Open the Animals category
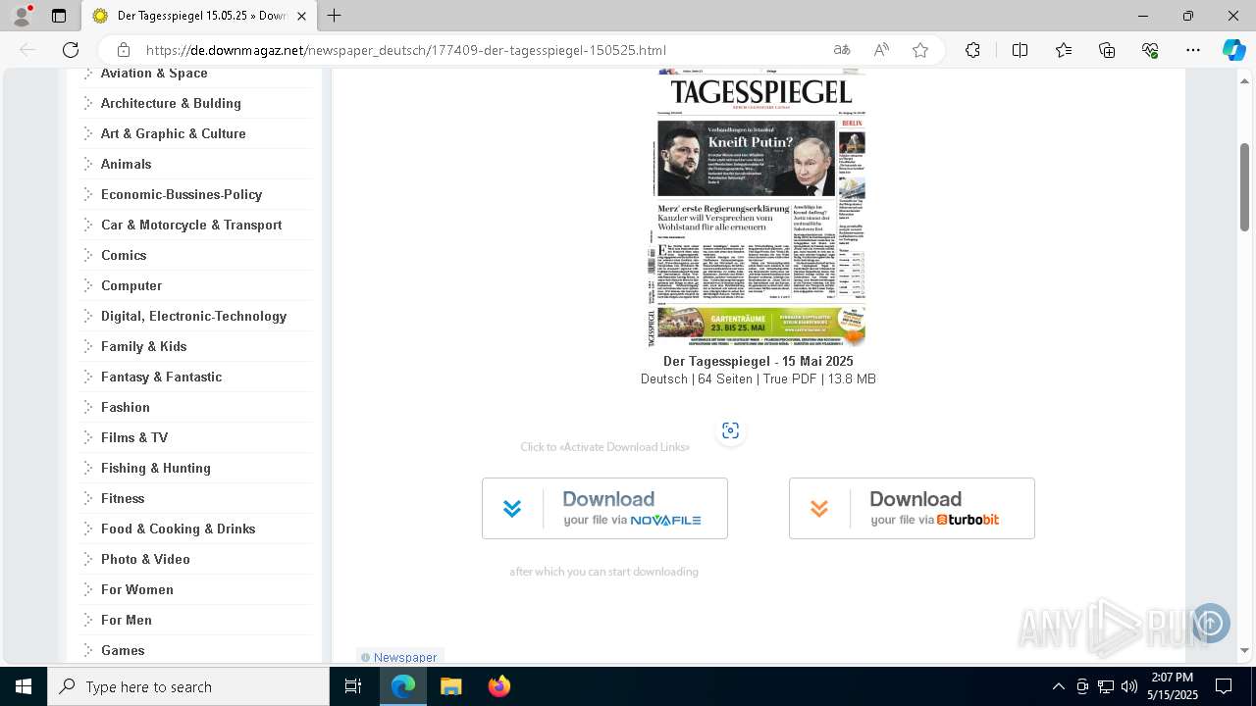Screen dimensions: 1256x706 point(126,164)
